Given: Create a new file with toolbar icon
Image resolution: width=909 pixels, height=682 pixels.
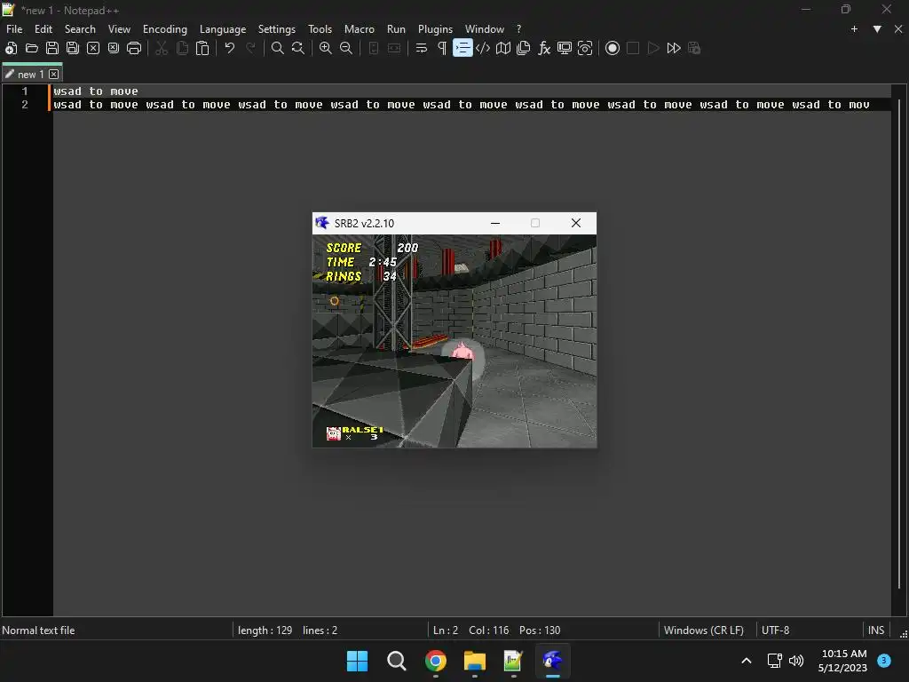Looking at the screenshot, I should (11, 48).
